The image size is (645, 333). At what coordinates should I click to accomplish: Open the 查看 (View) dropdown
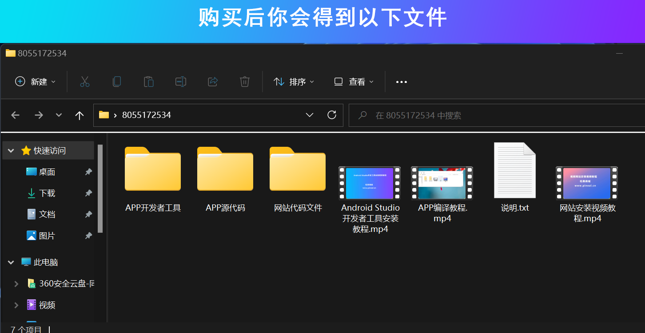pos(354,82)
